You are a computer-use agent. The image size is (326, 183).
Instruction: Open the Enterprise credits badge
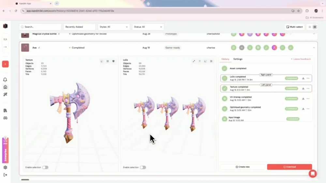(6, 150)
